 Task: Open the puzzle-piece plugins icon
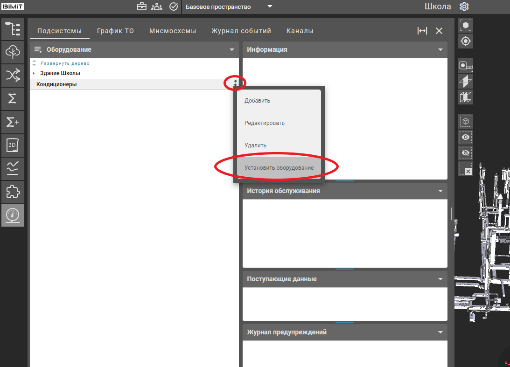(13, 192)
